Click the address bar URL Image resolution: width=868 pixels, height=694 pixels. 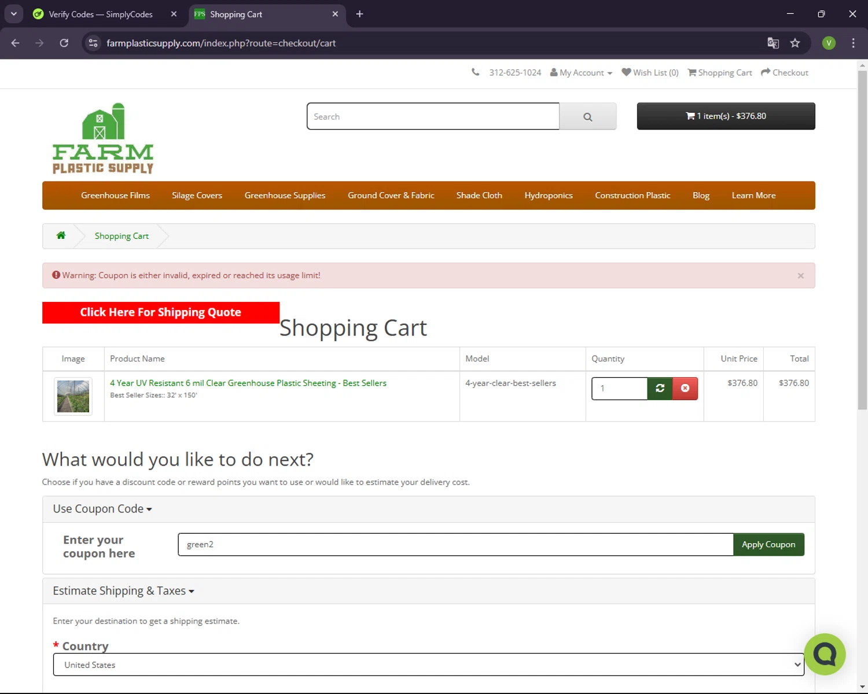pos(221,43)
